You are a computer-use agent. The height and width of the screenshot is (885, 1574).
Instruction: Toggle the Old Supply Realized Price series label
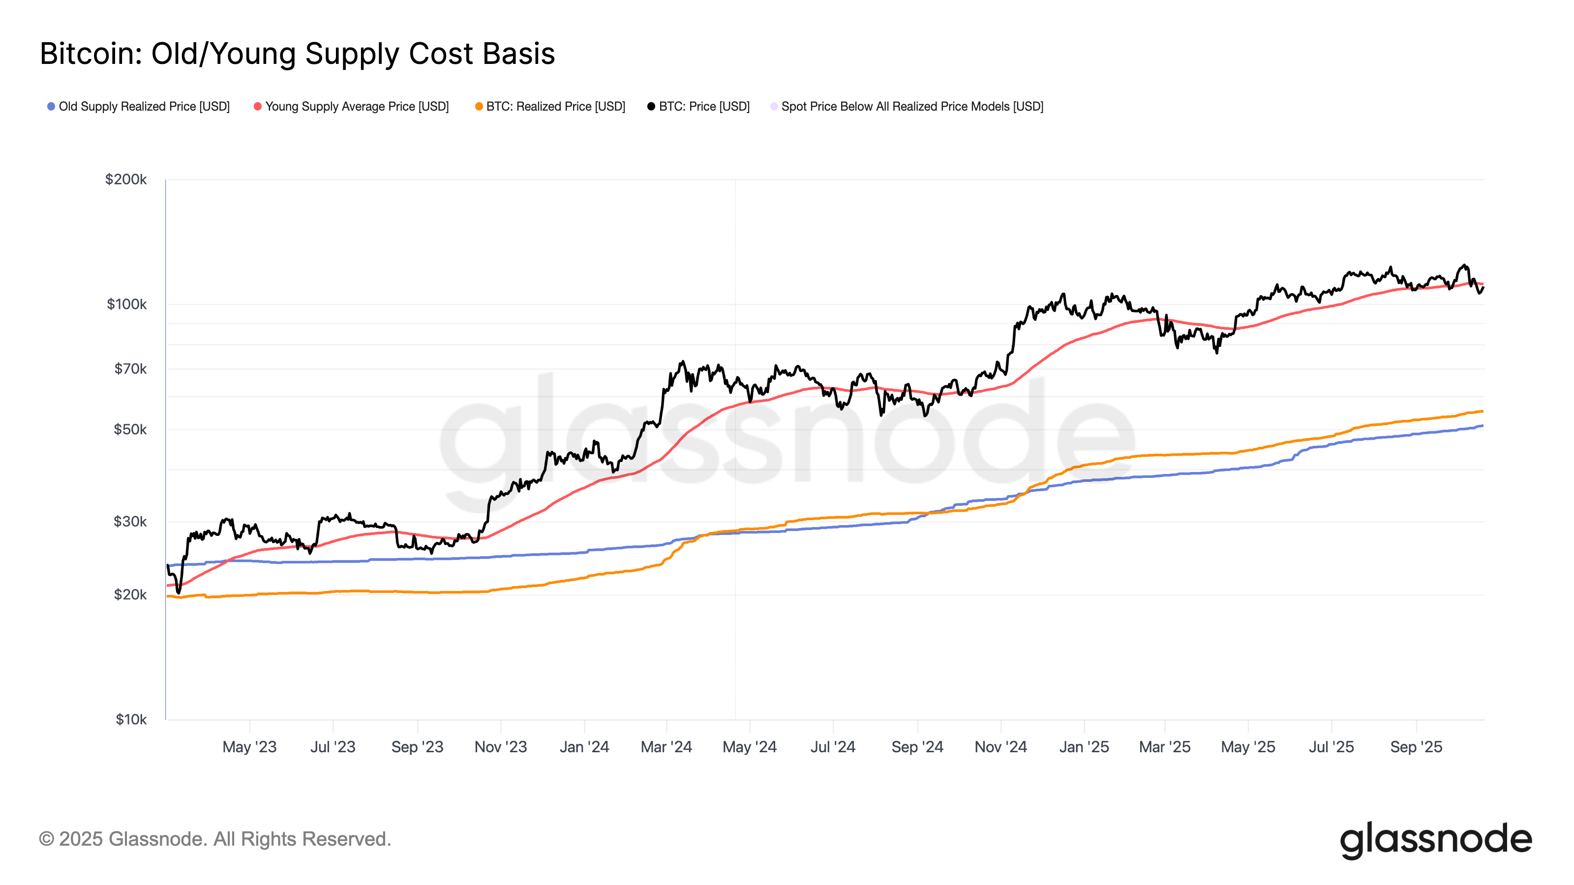(144, 107)
